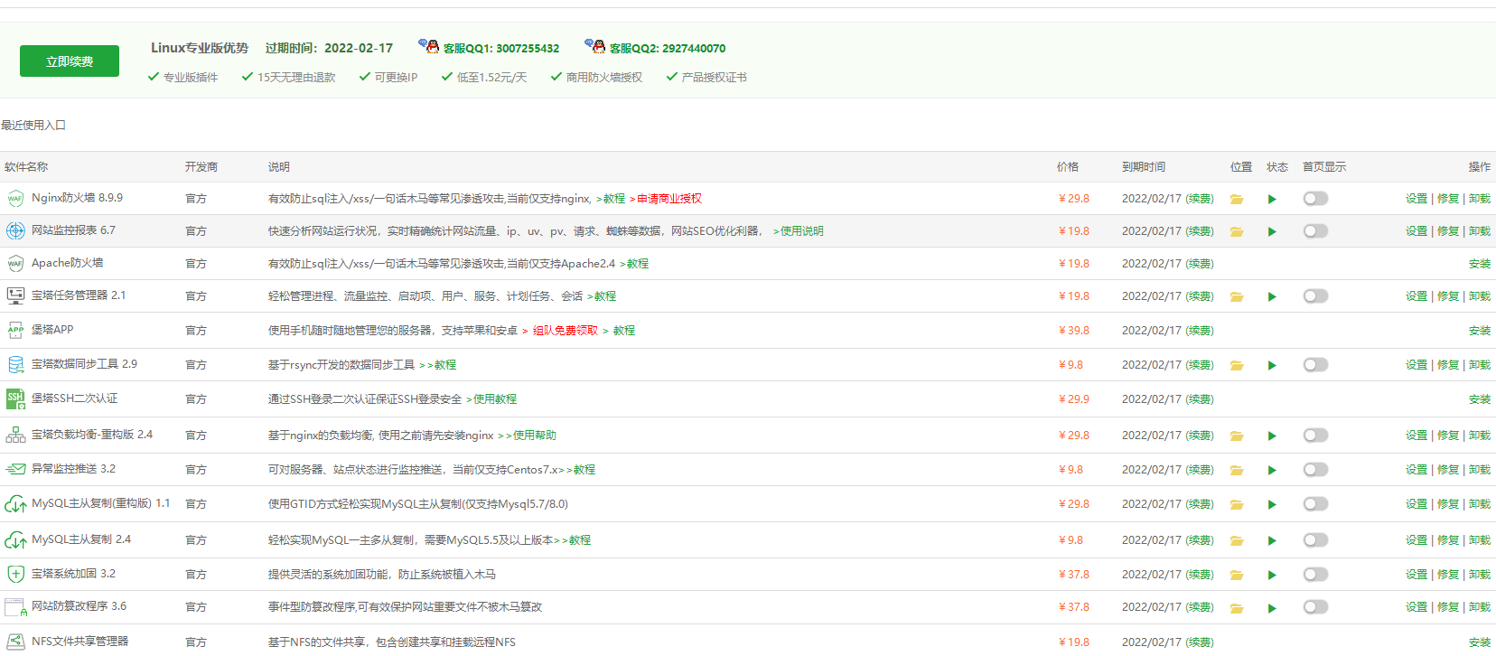
Task: Click the 最近使用入口 label
Action: (33, 126)
